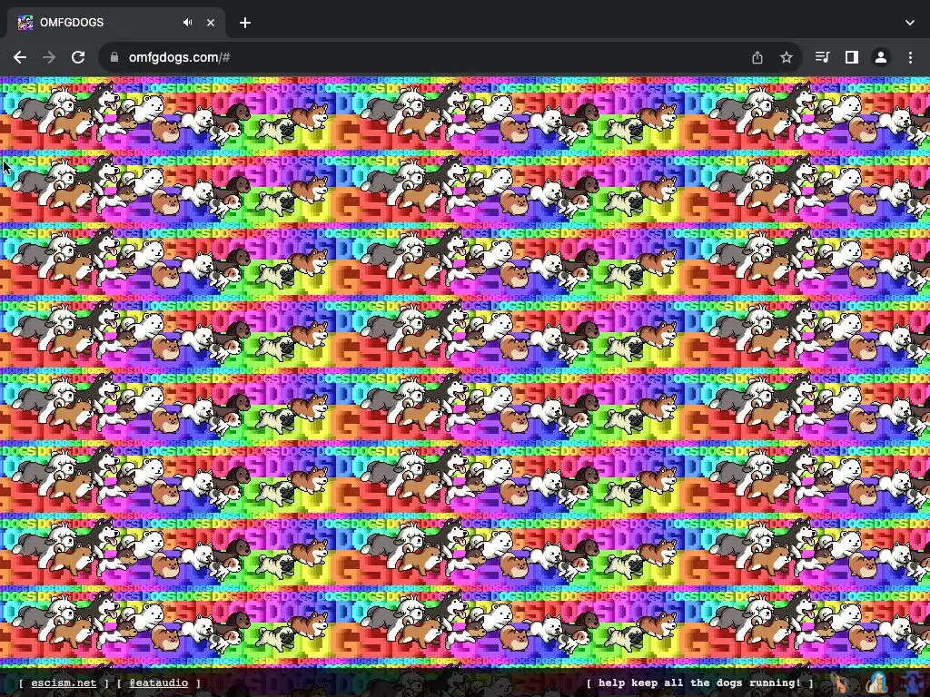Open a new browser tab
Viewport: 930px width, 697px height.
245,23
